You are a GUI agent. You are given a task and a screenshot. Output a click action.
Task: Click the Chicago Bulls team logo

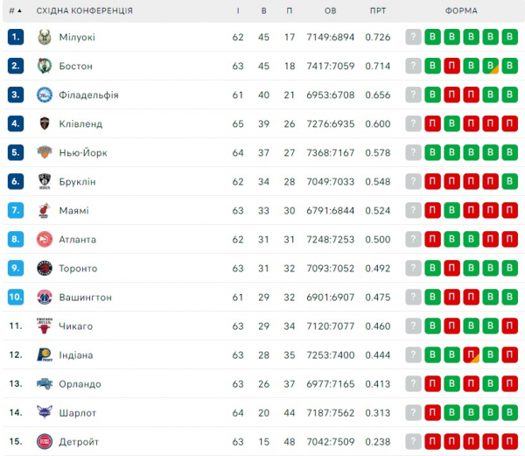[x=45, y=326]
